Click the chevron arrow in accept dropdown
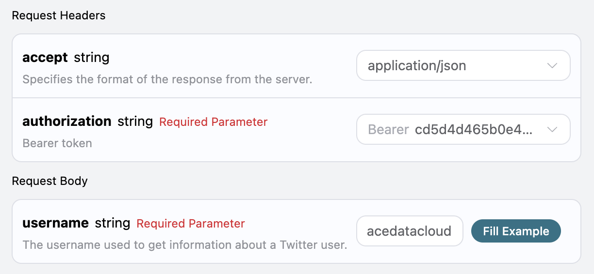Screen dimensions: 594x274 pyautogui.click(x=552, y=66)
